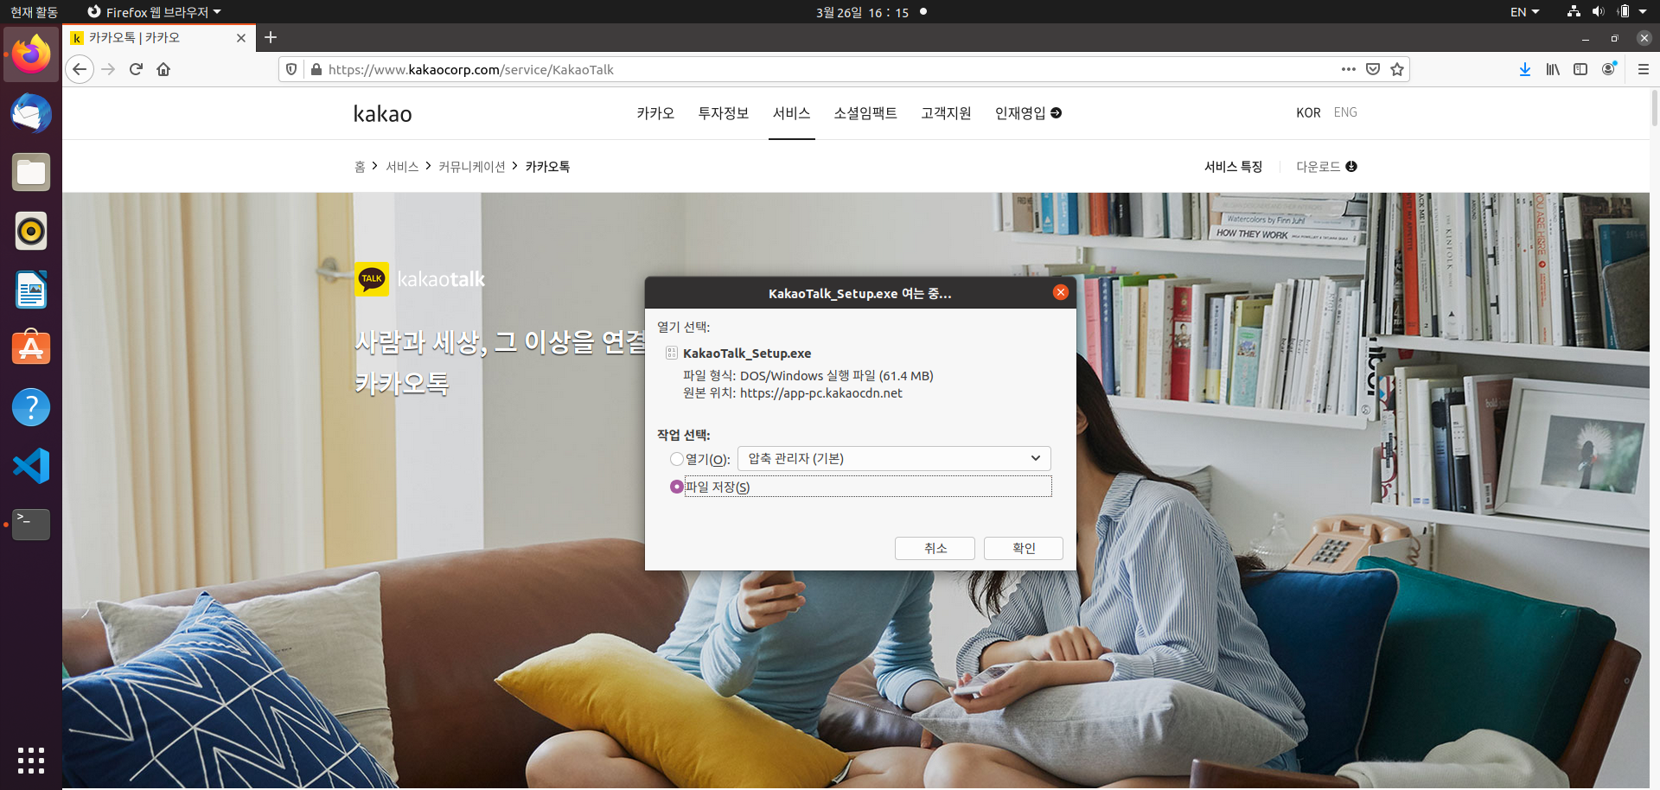Open the 인재영입 link
Image resolution: width=1660 pixels, height=790 pixels.
pos(1028,113)
